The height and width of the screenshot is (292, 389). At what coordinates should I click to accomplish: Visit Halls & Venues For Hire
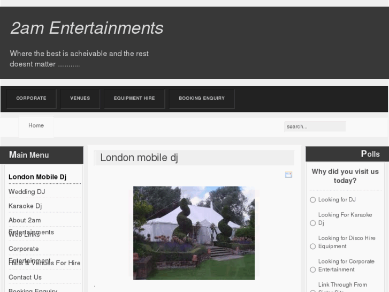(44, 263)
